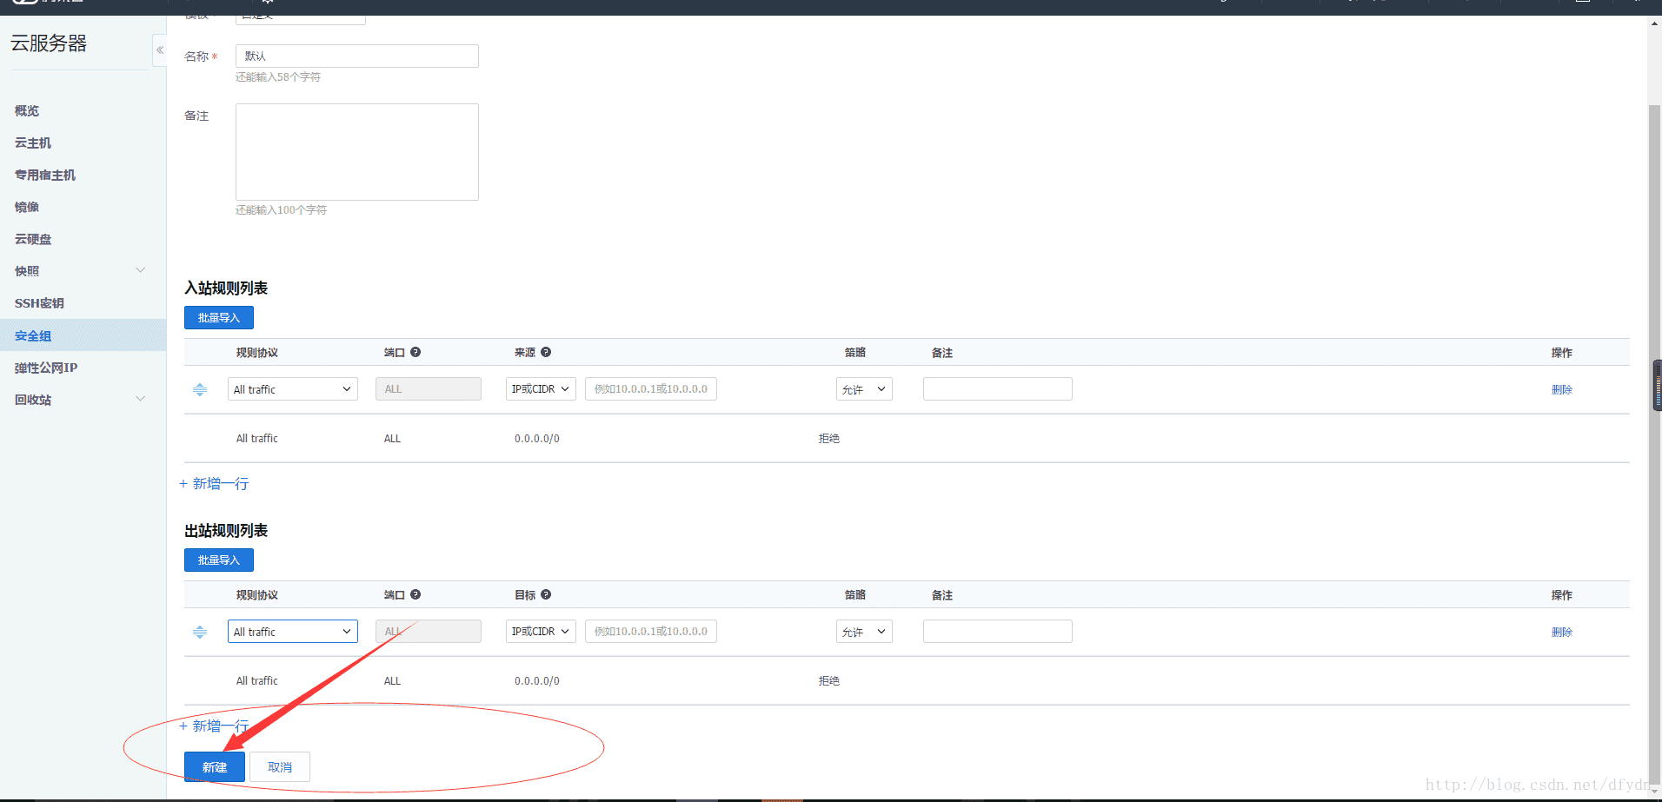Click the port help icon in outbound rules

pos(415,594)
